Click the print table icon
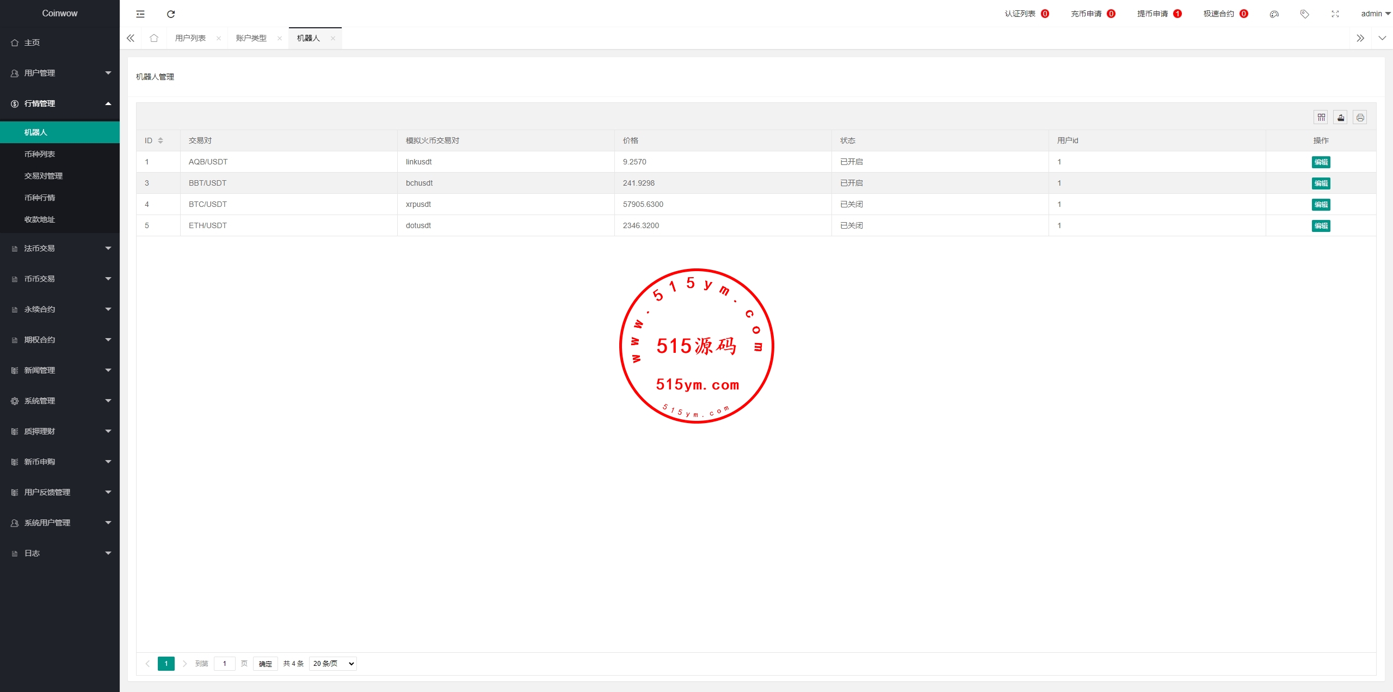1393x692 pixels. pyautogui.click(x=1360, y=117)
